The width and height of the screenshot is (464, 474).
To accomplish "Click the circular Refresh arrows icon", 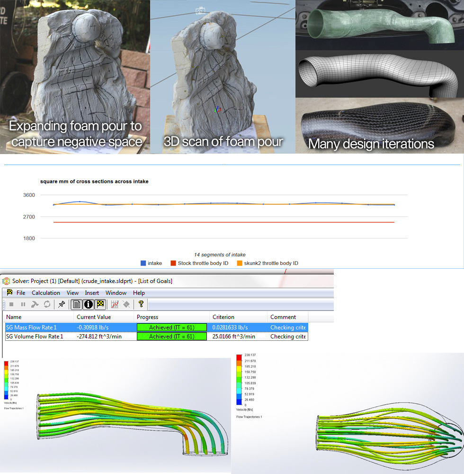I will tap(47, 304).
